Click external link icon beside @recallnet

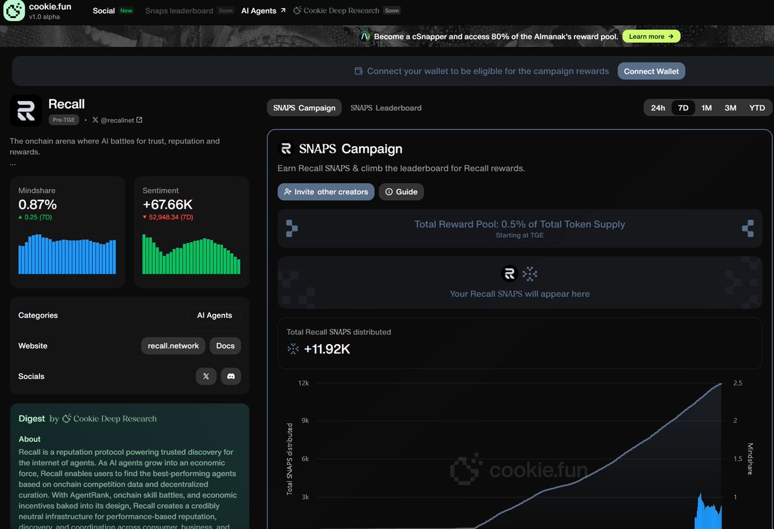pos(139,120)
